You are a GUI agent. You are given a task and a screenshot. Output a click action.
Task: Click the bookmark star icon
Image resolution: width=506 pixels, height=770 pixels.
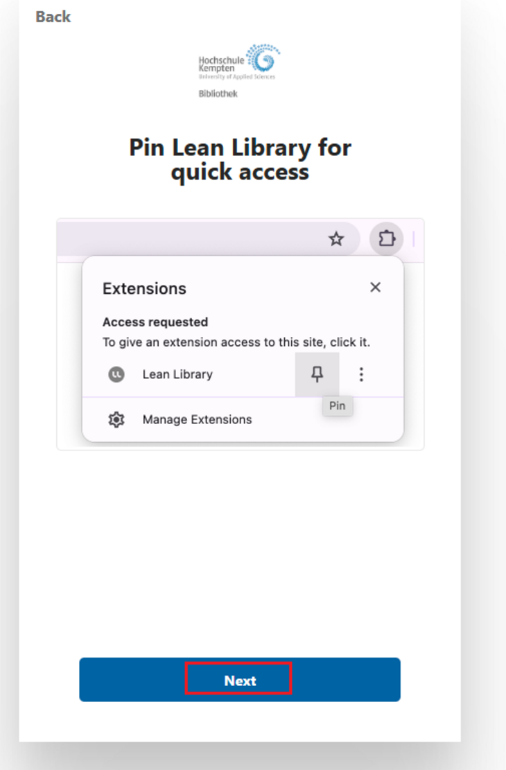coord(336,239)
